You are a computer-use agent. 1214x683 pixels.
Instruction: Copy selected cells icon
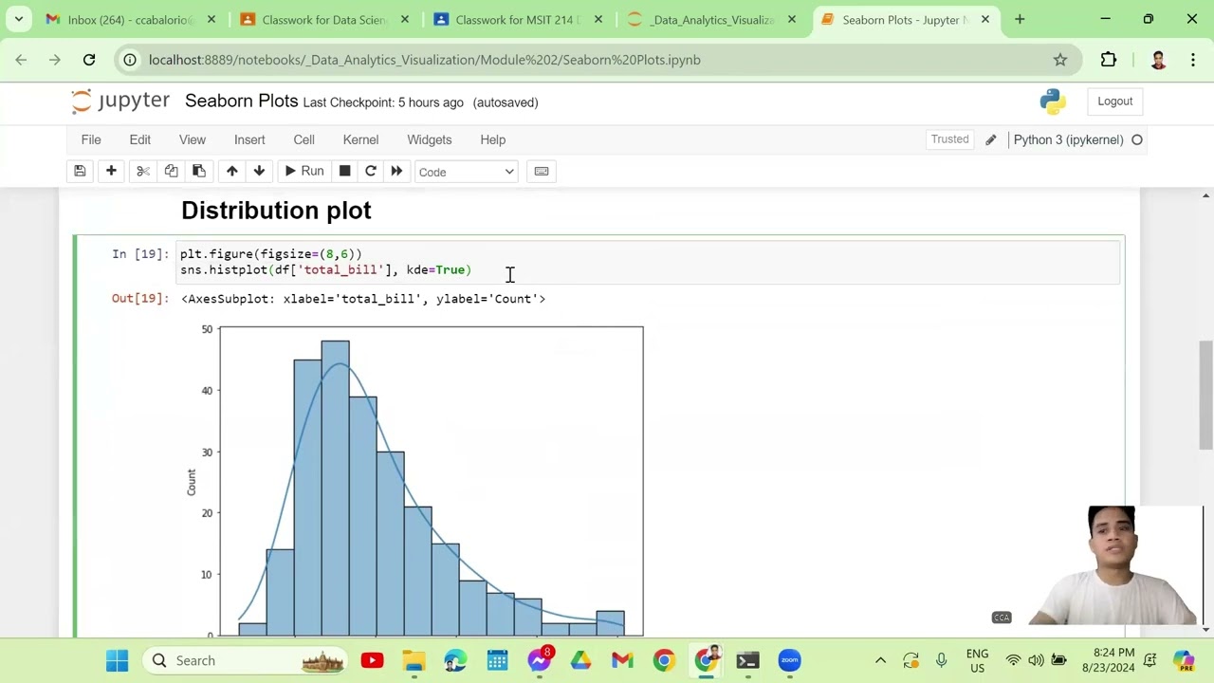point(171,172)
